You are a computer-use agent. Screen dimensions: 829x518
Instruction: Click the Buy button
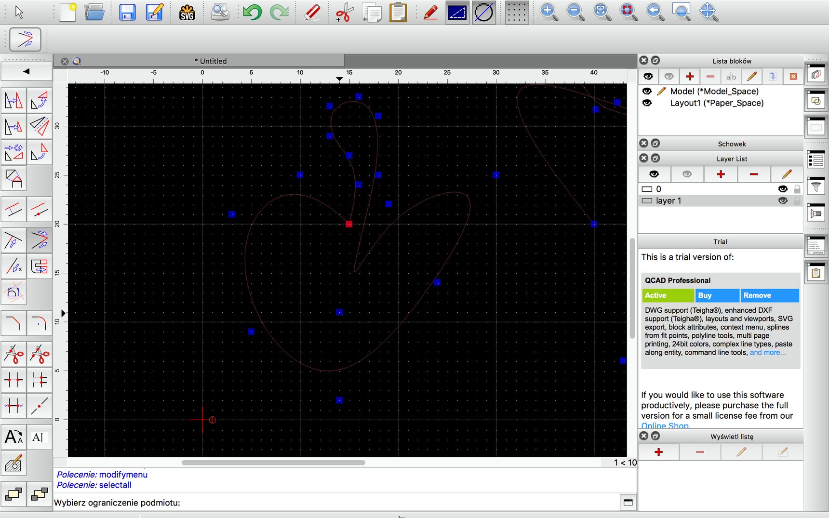pyautogui.click(x=717, y=295)
